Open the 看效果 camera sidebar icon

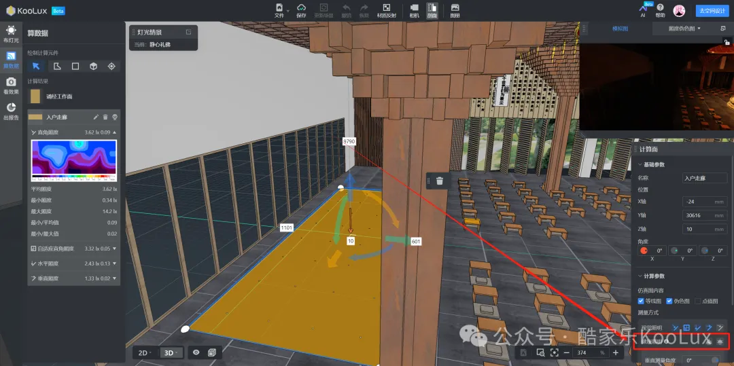[11, 85]
